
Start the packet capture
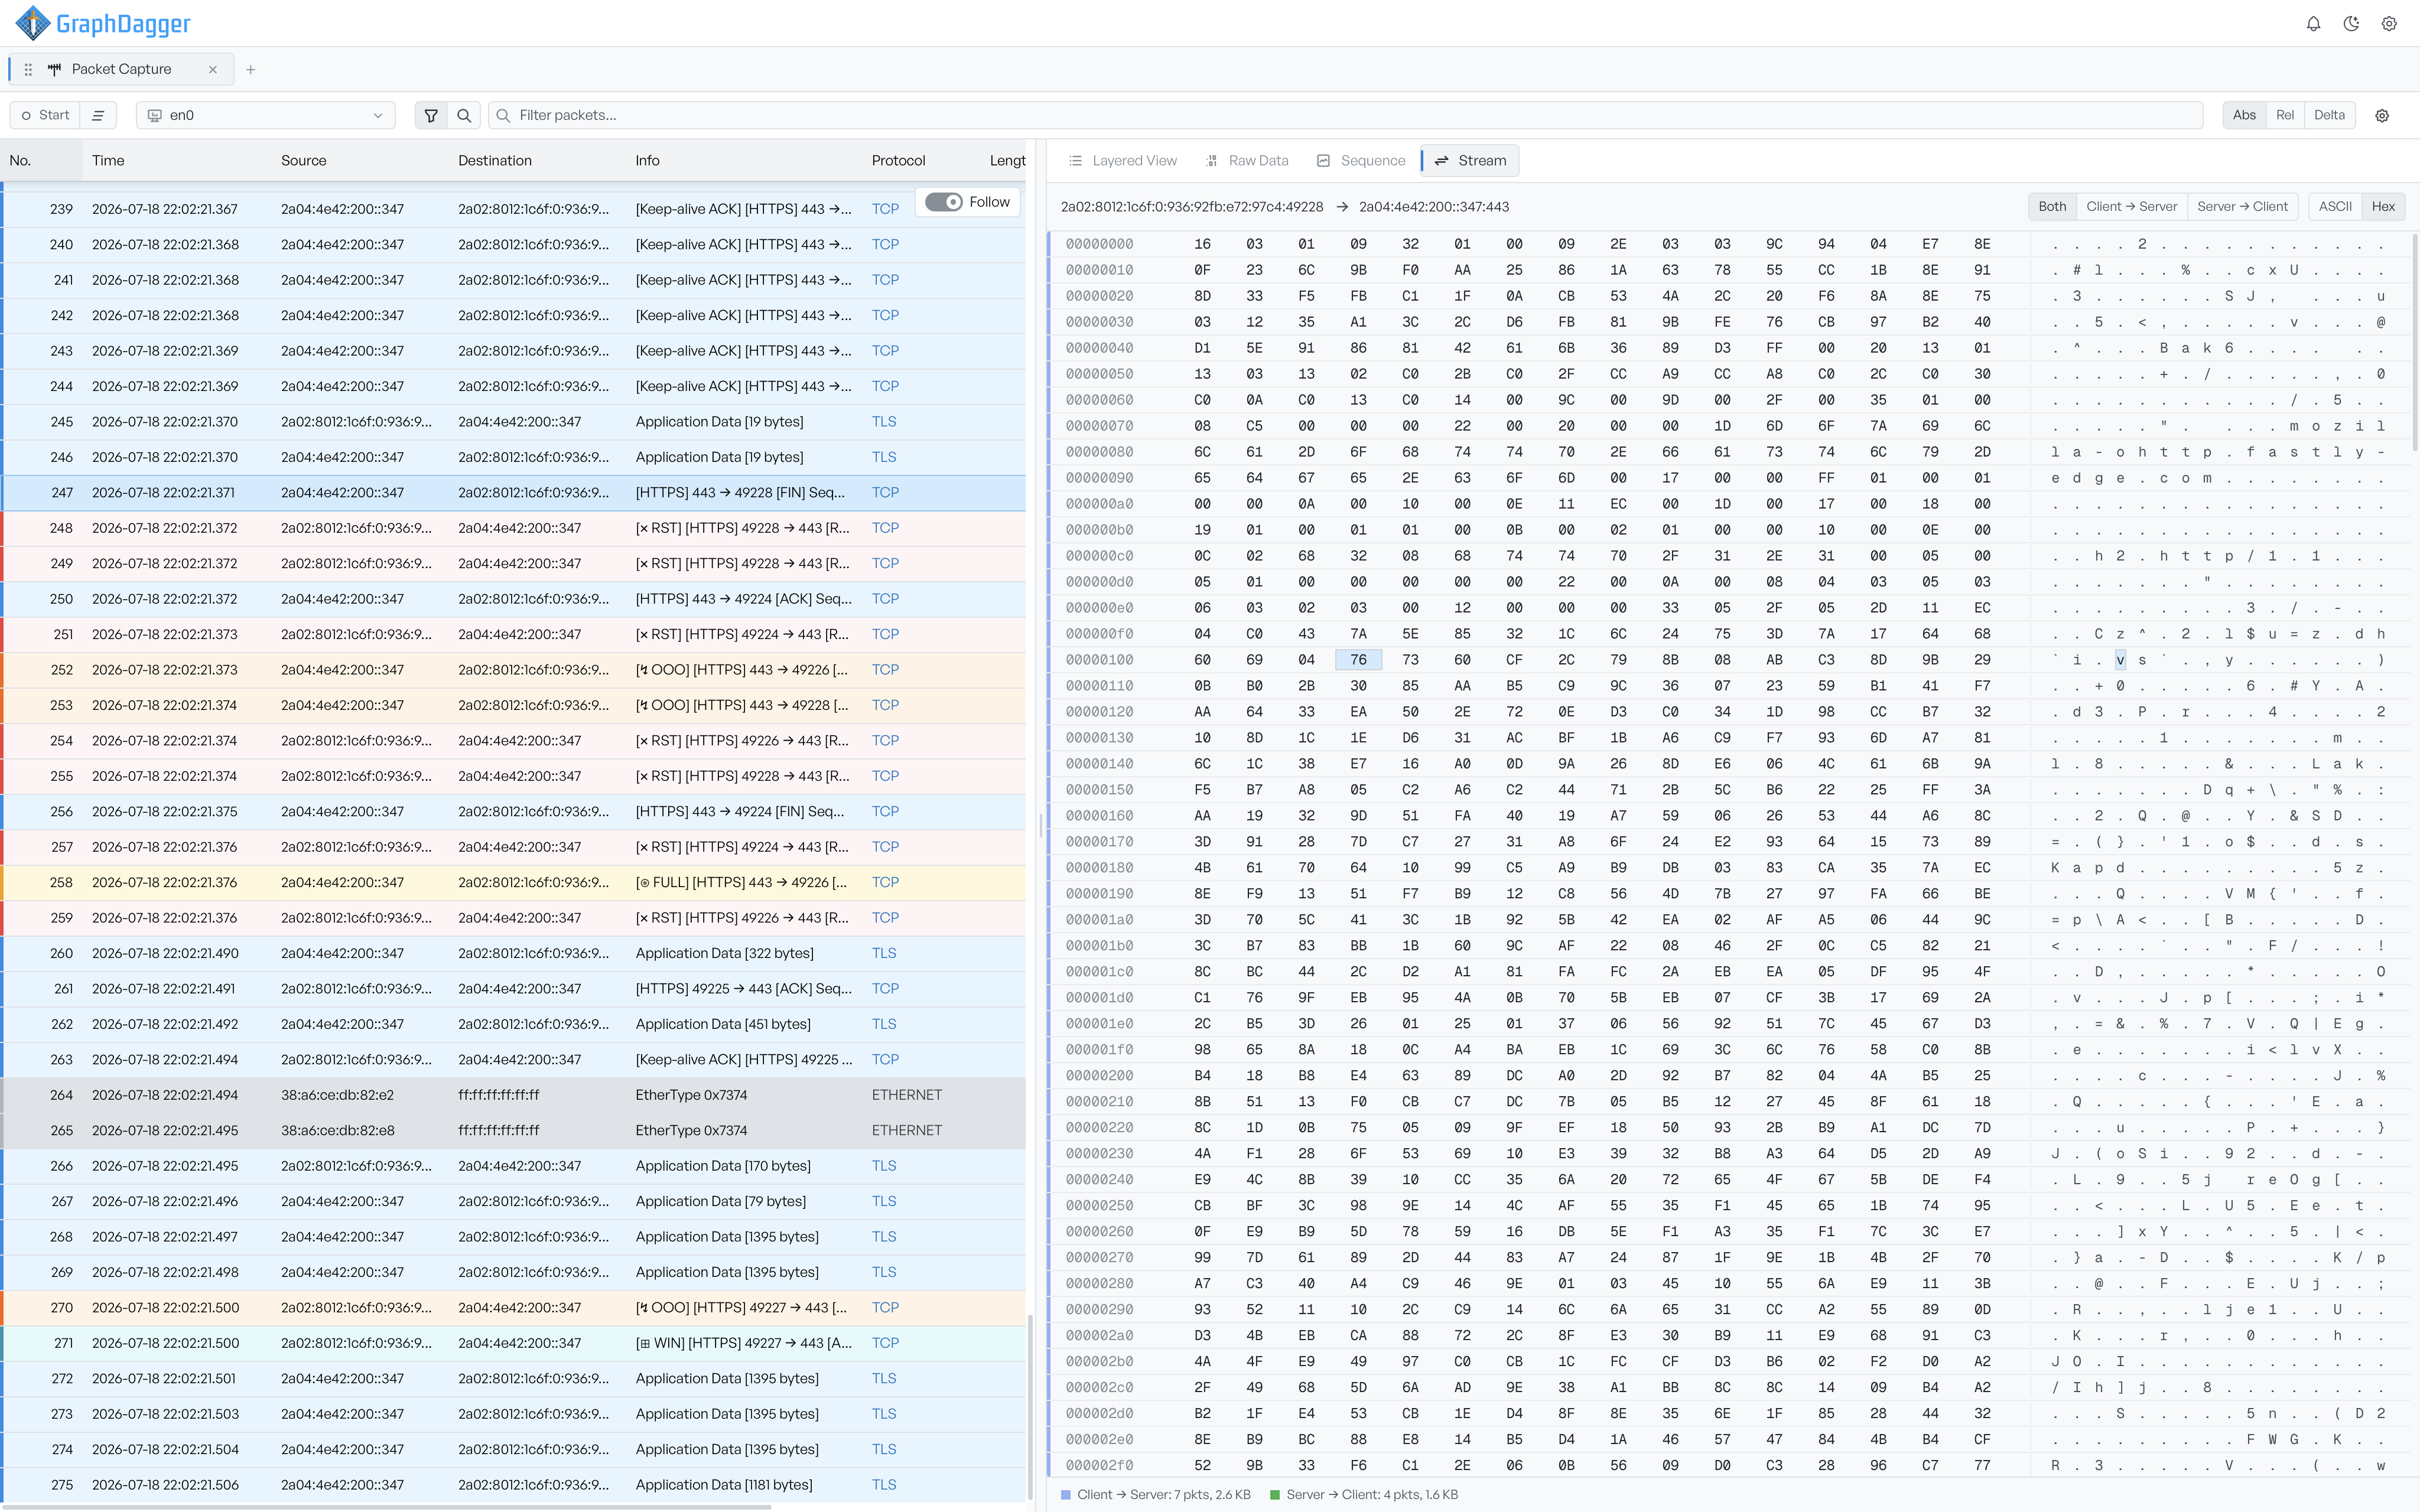click(x=45, y=115)
